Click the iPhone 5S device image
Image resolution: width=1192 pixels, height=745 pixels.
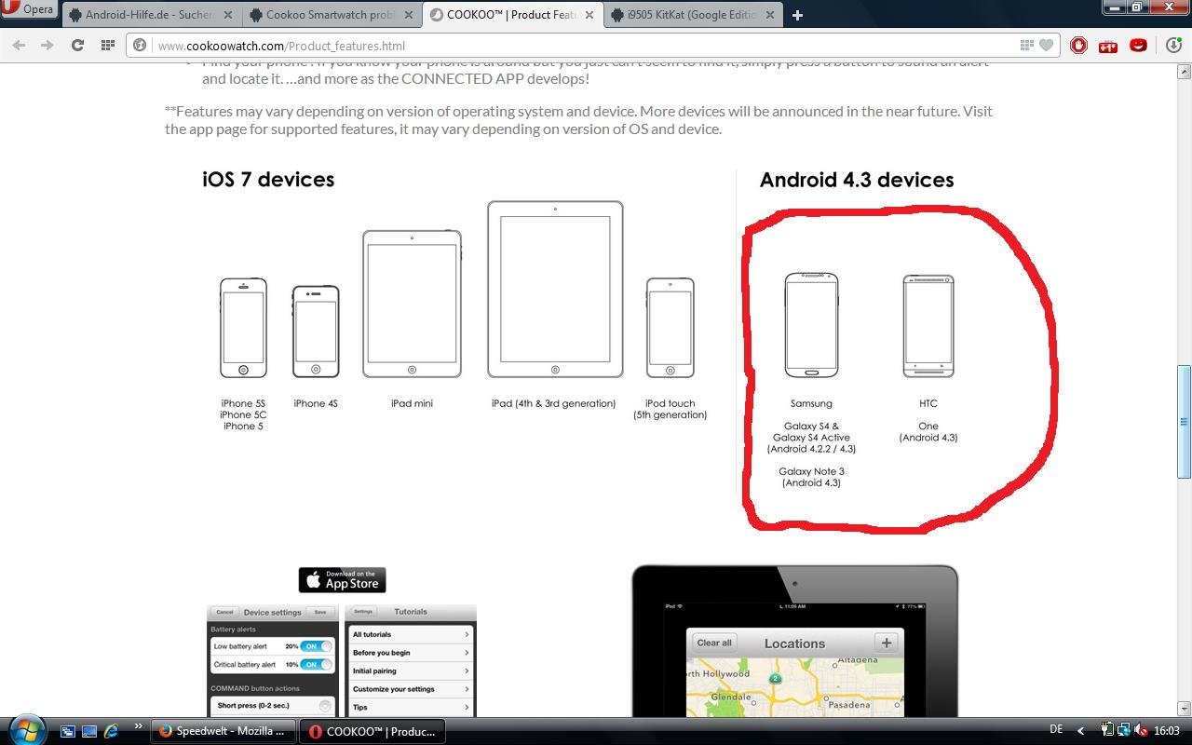tap(243, 328)
